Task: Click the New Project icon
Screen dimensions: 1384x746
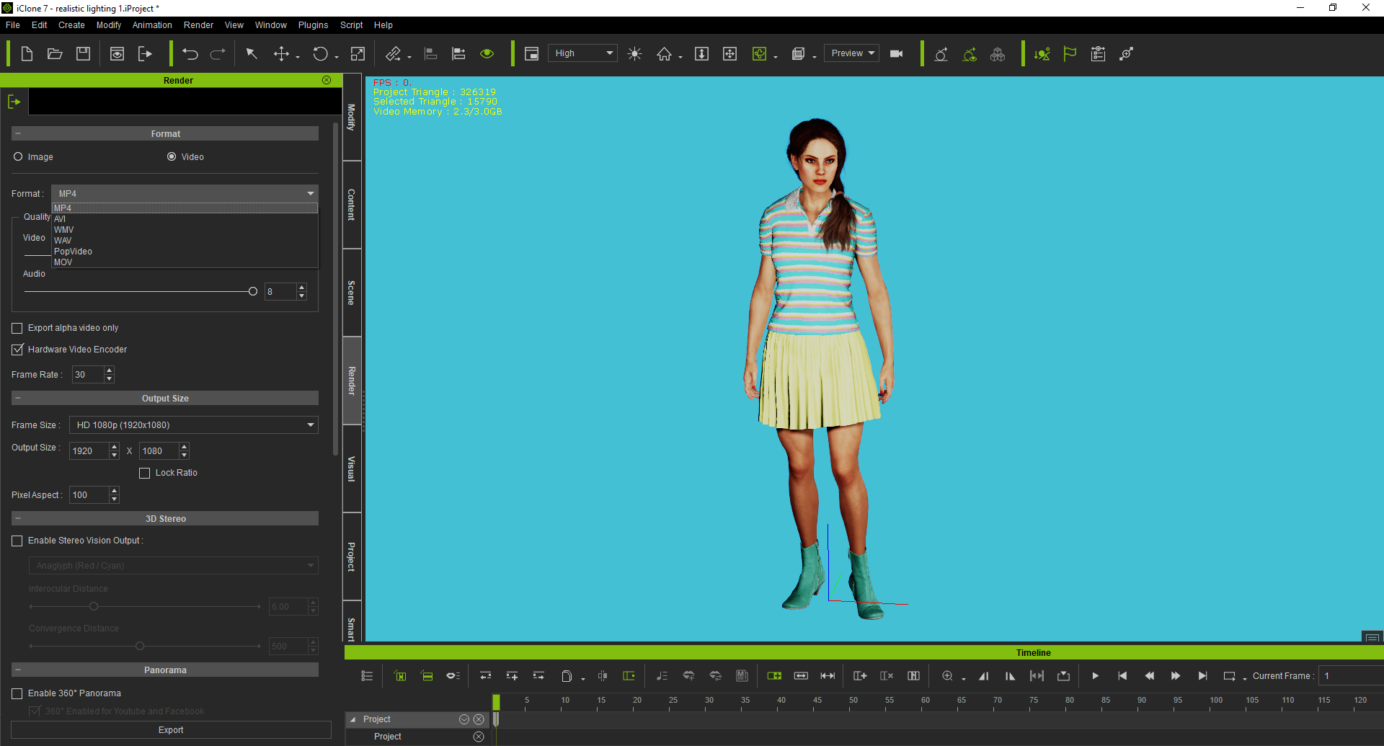Action: 27,54
